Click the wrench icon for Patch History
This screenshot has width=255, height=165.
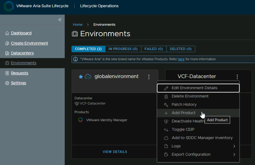click(x=166, y=105)
